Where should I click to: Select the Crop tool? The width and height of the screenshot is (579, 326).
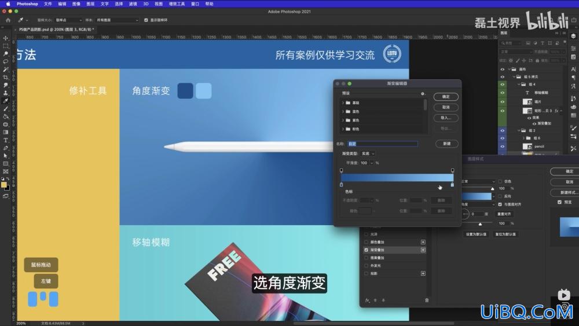click(x=6, y=77)
